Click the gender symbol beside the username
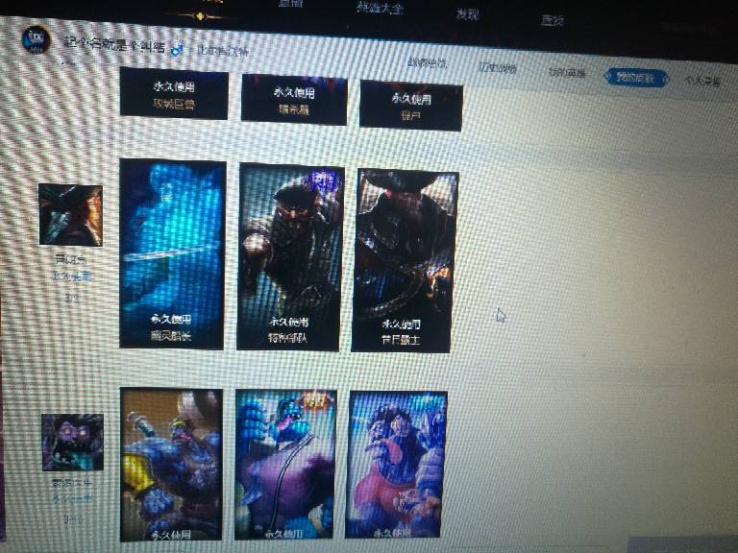The height and width of the screenshot is (553, 738). pos(177,46)
